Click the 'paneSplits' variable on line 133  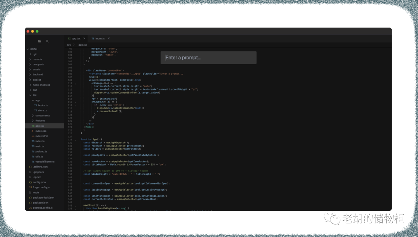(x=98, y=155)
